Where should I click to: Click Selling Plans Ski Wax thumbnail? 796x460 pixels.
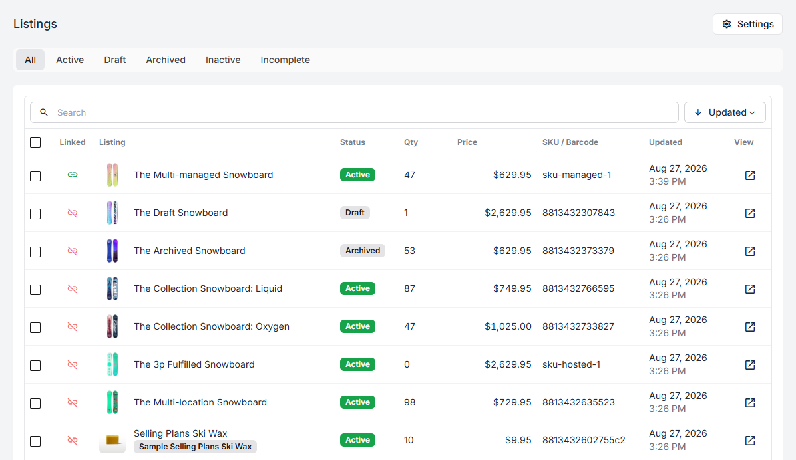click(112, 440)
